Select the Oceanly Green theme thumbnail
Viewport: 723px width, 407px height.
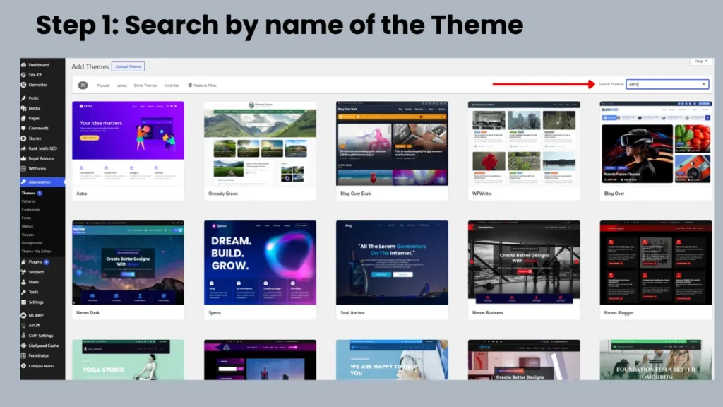pyautogui.click(x=260, y=144)
